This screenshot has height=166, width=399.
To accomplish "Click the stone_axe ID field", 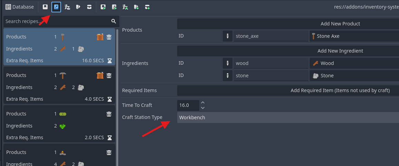I will pyautogui.click(x=271, y=36).
